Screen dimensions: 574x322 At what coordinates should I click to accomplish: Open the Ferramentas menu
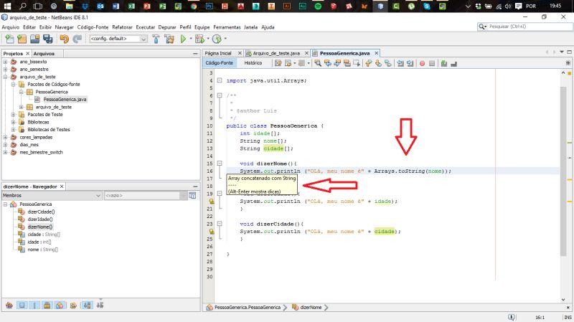click(227, 27)
